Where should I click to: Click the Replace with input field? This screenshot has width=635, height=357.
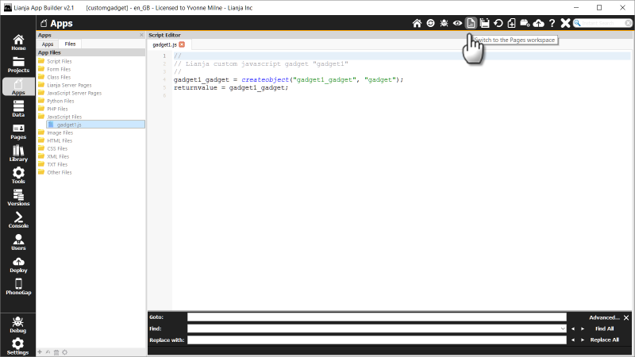[376, 340]
